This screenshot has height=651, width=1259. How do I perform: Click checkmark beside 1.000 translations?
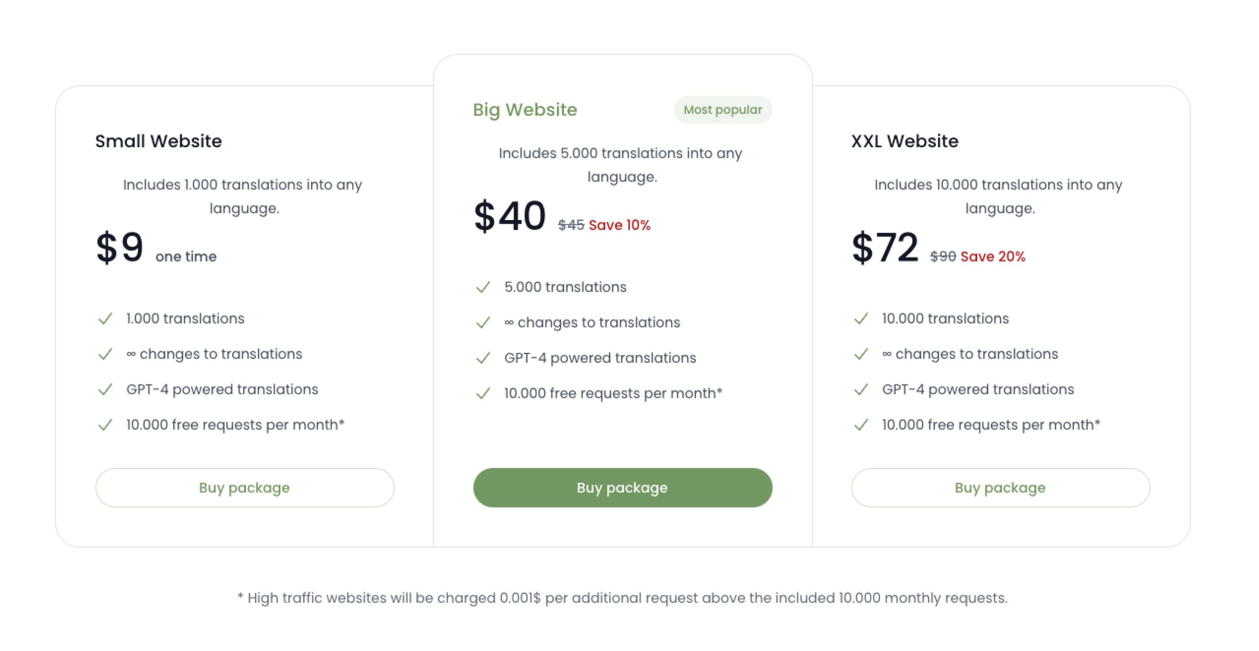(105, 318)
